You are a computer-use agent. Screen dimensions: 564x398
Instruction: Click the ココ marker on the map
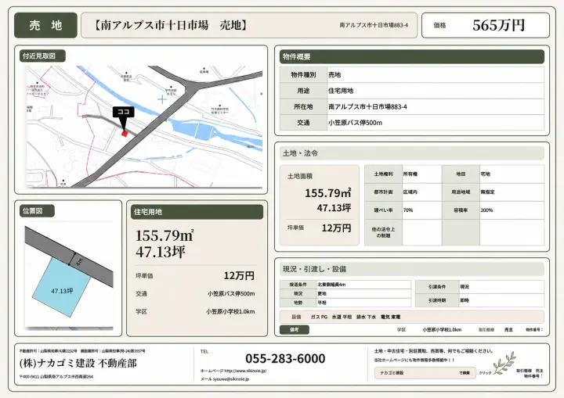point(124,112)
